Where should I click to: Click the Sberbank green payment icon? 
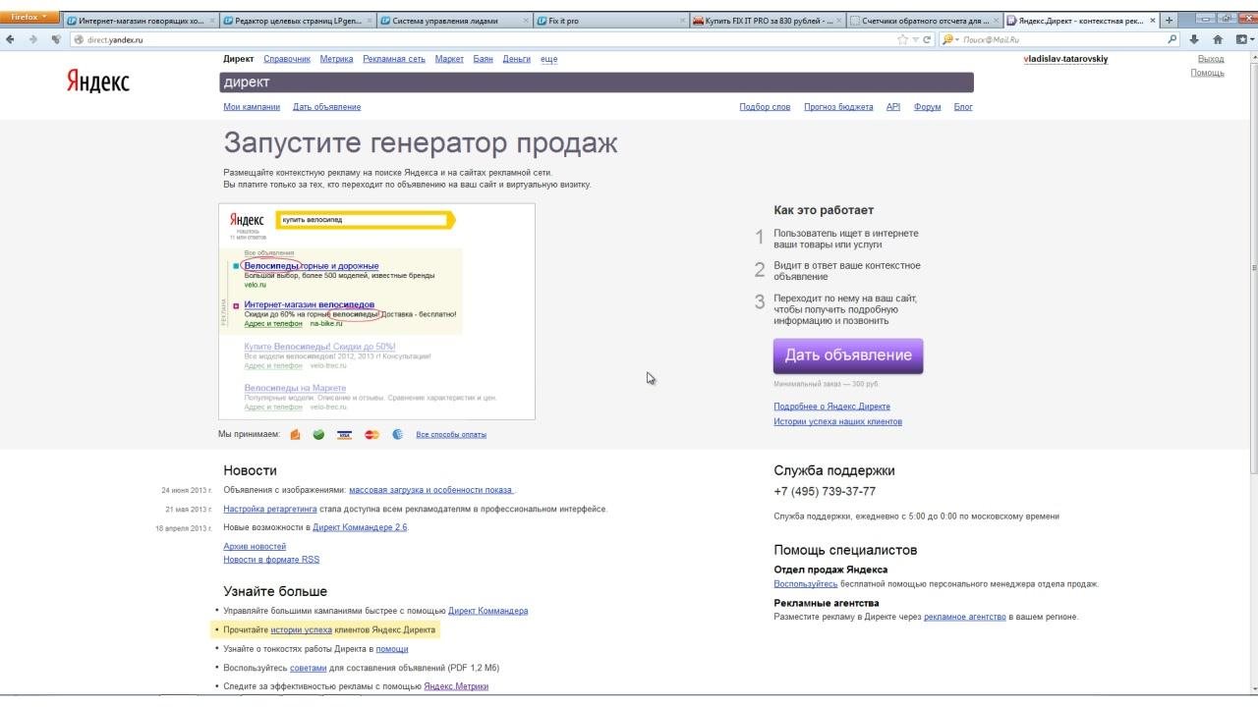tap(318, 434)
